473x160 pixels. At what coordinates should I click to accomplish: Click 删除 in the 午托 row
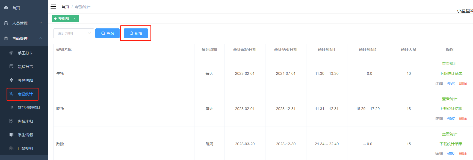pyautogui.click(x=463, y=83)
